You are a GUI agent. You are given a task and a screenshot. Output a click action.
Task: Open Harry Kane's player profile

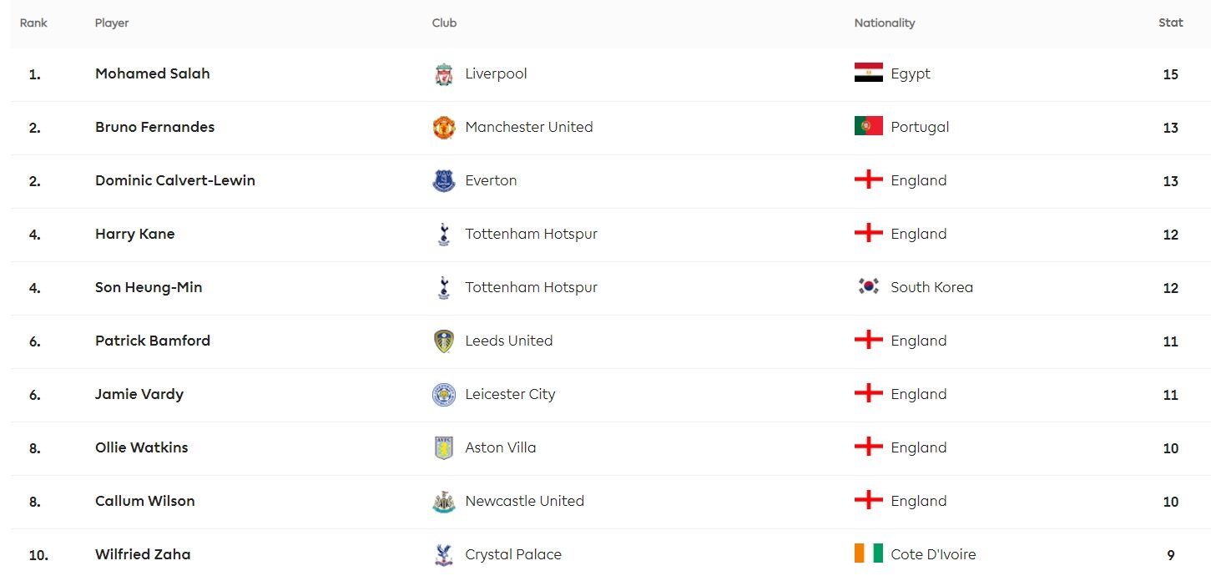(135, 234)
